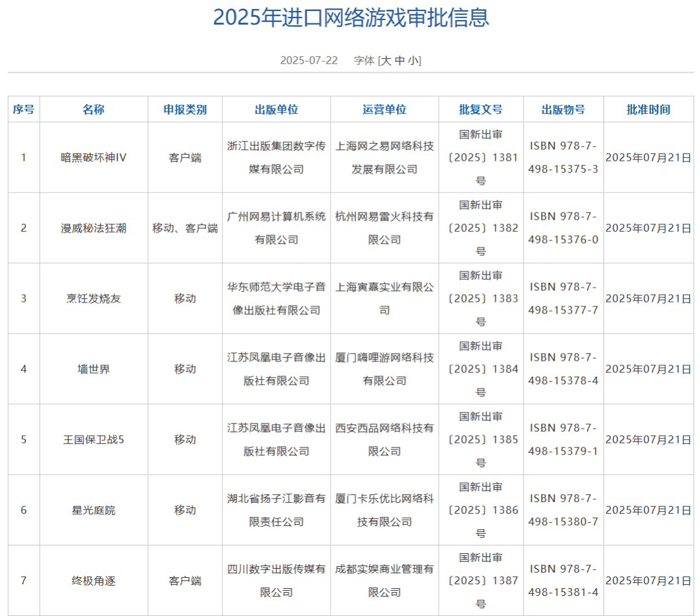Click operator 上海寅嘉实业有限公司
The image size is (700, 616).
(384, 299)
